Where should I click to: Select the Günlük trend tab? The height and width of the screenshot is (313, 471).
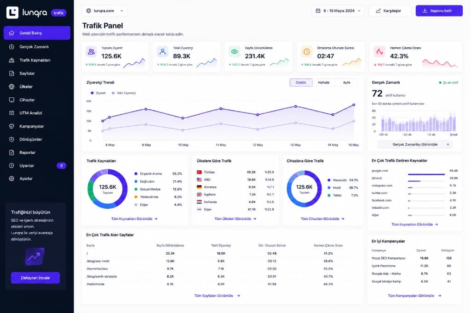pos(301,83)
